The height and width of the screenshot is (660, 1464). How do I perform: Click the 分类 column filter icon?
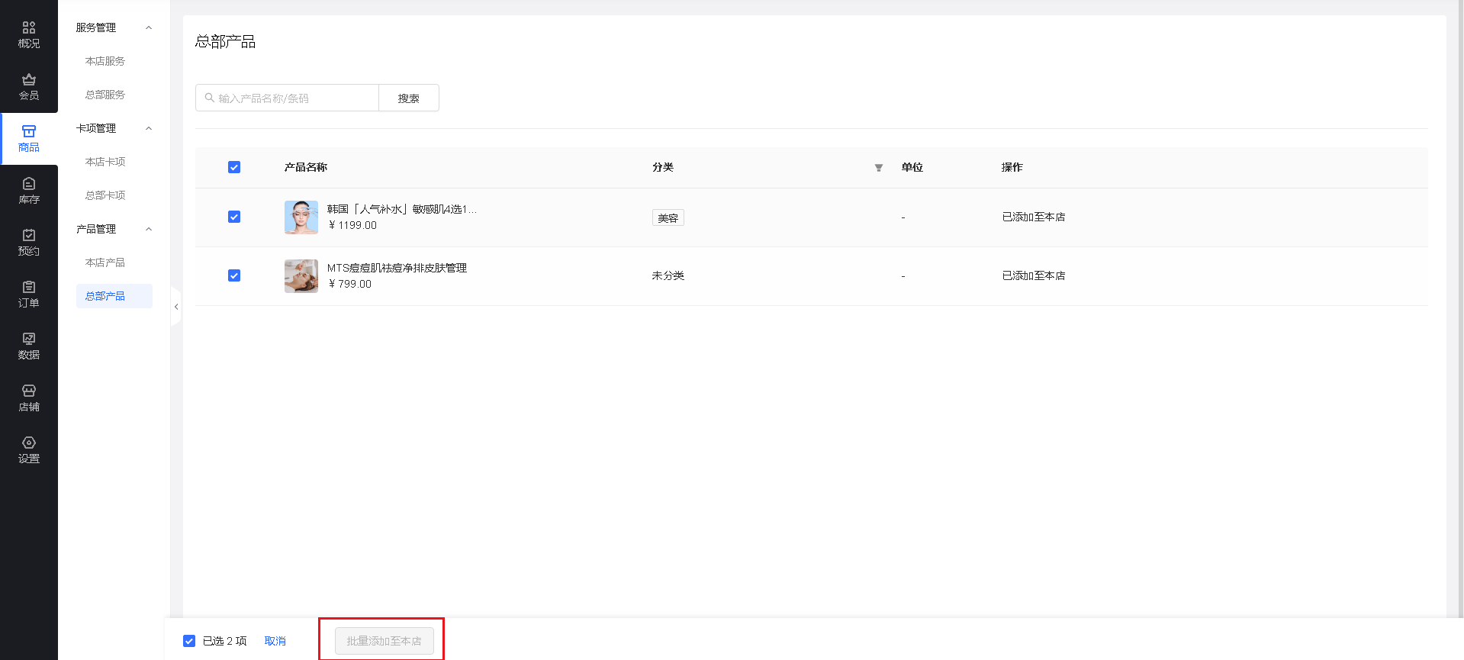[x=879, y=168]
